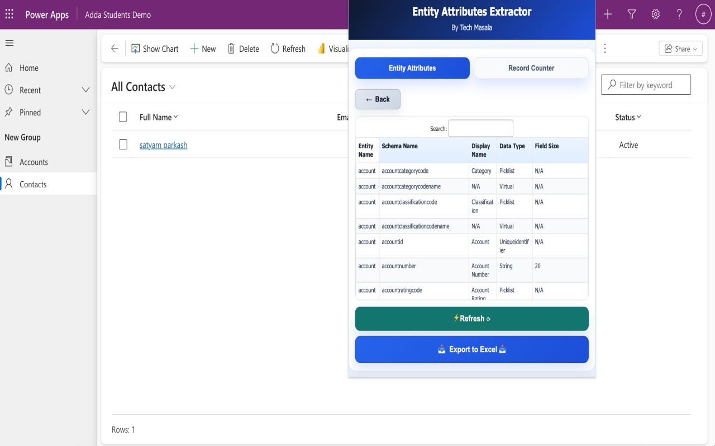Click the Recent clock icon
The image size is (715, 446).
tap(9, 90)
